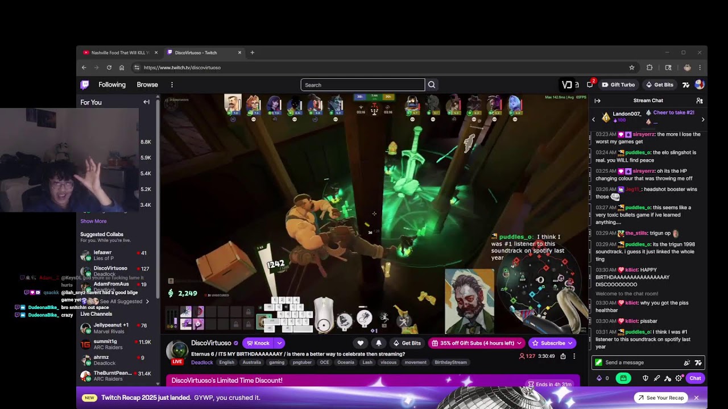This screenshot has width=728, height=409.
Task: Select the BirthdayStream tag
Action: pos(450,362)
